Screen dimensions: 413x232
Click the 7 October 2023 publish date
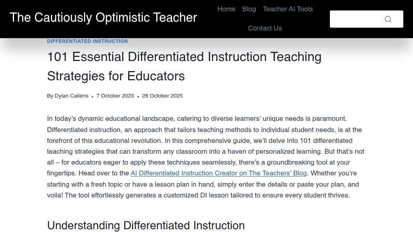coord(115,96)
